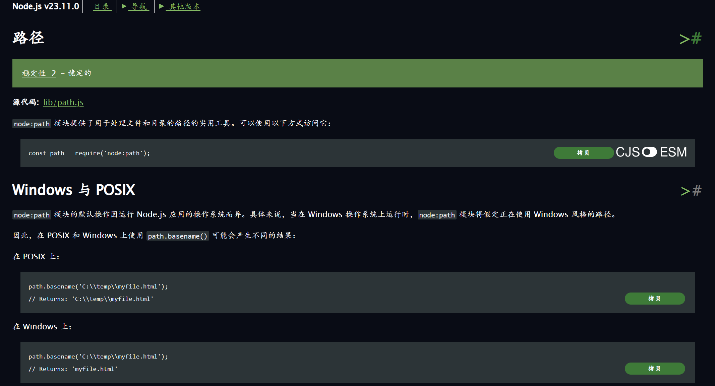This screenshot has width=715, height=386.
Task: Click 拷贝 on the require example
Action: point(583,152)
